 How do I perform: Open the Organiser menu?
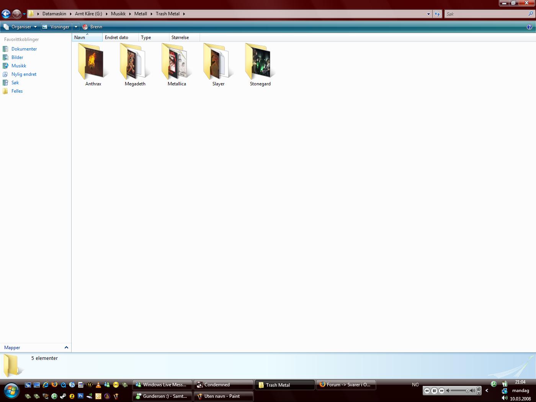pos(20,27)
